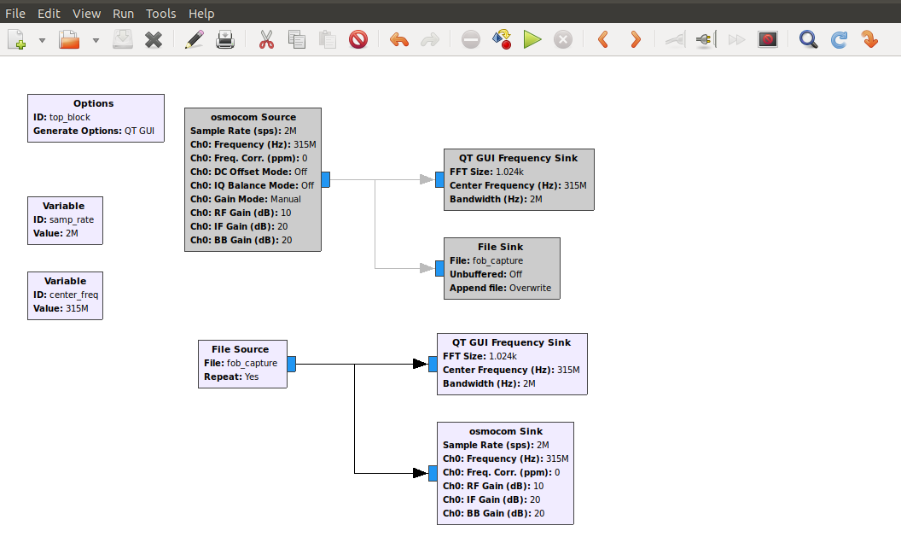Click the File Sink input port
Screen dimensions: 901x543
(x=439, y=269)
